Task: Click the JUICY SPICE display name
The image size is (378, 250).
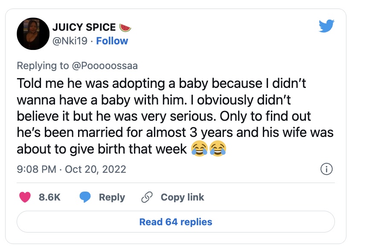Action: (x=84, y=27)
